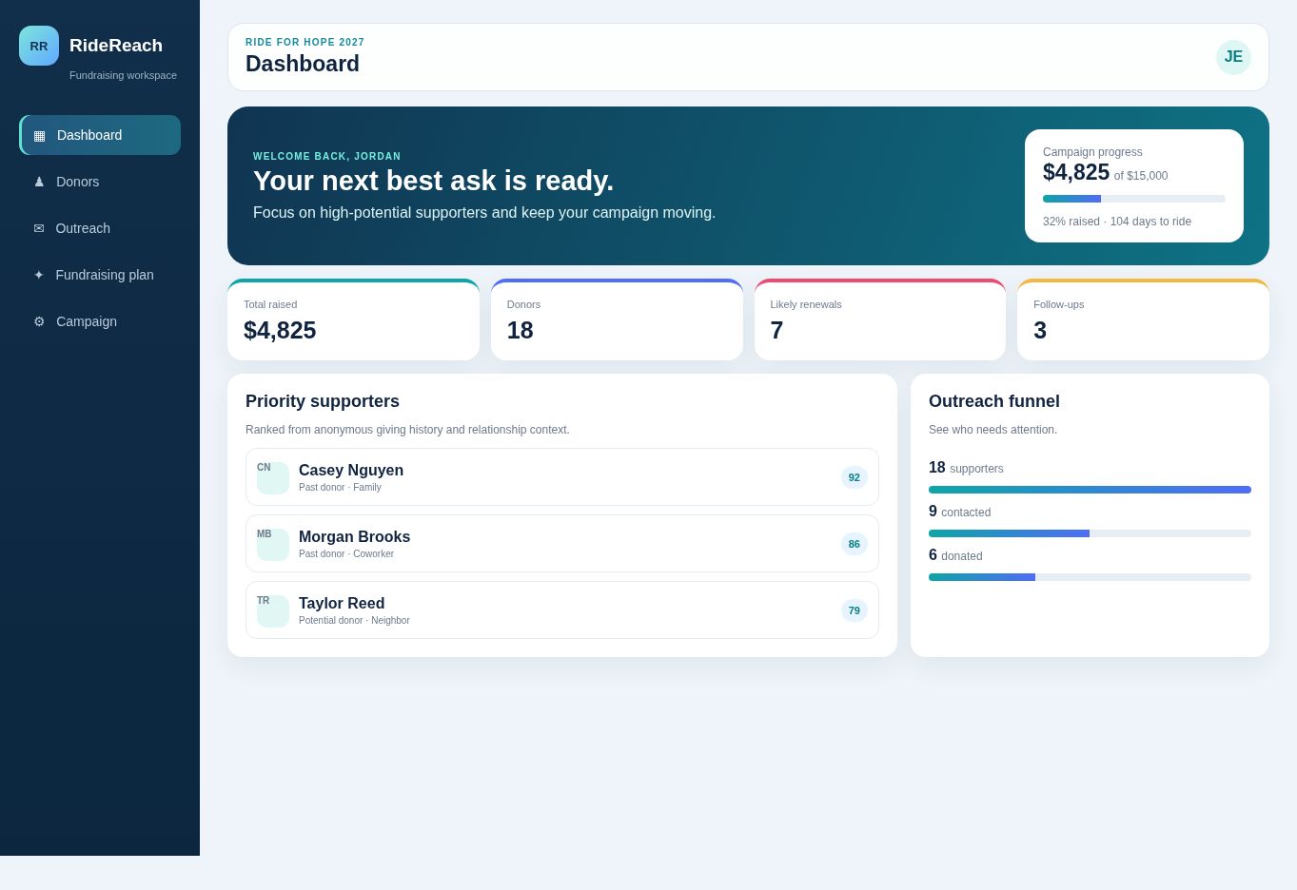Image resolution: width=1297 pixels, height=890 pixels.
Task: Click the Dashboard grid icon in sidebar
Action: coord(39,135)
